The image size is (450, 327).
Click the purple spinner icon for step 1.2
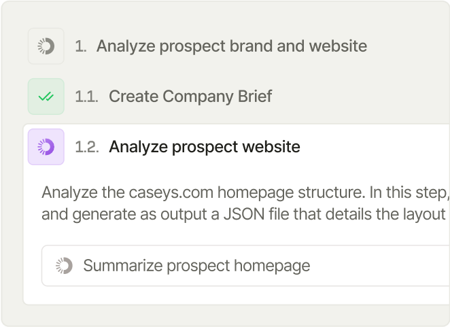pos(46,147)
